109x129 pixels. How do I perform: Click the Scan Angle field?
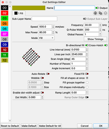click(x=78, y=59)
